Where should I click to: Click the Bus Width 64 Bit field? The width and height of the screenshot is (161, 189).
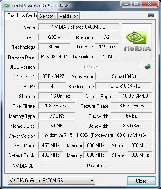click(x=132, y=116)
